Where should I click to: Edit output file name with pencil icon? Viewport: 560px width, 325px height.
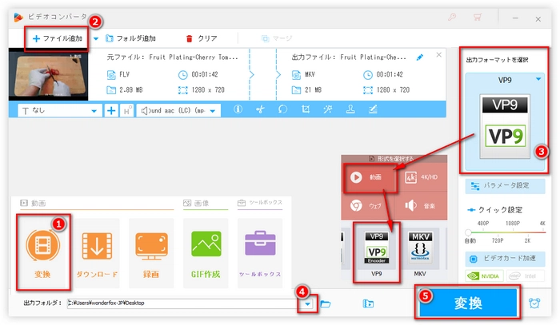[421, 58]
